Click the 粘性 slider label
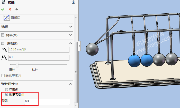This screenshot has width=180, height=108. 35,70
